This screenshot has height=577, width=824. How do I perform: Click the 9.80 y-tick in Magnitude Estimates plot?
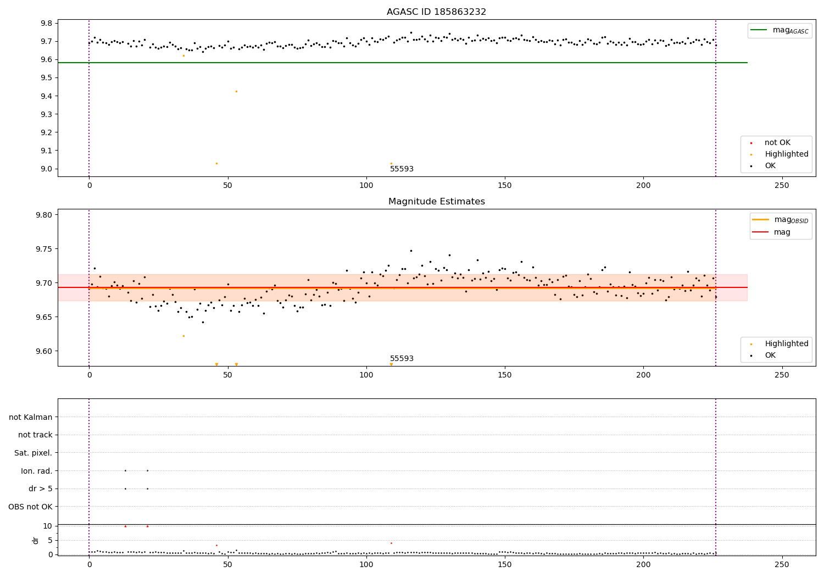point(44,215)
